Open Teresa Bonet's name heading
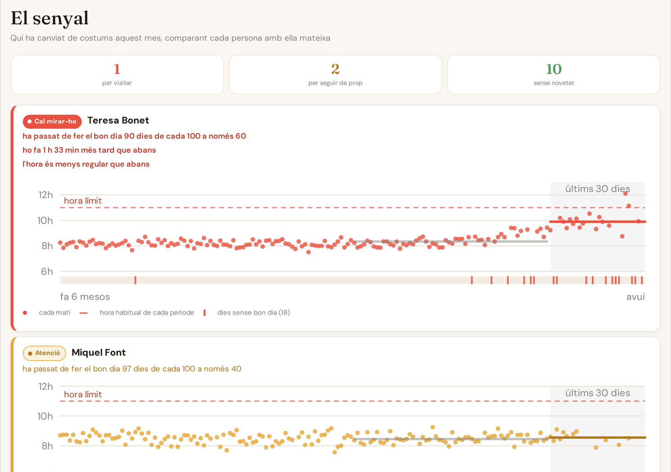 pyautogui.click(x=118, y=120)
